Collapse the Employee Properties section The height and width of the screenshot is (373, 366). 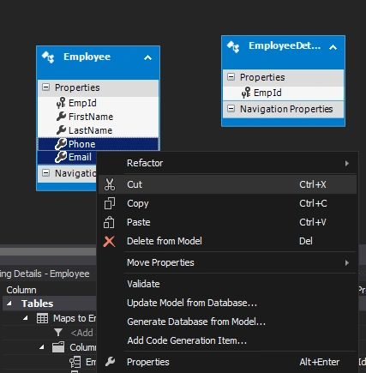tap(45, 87)
